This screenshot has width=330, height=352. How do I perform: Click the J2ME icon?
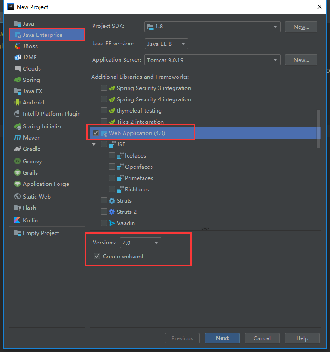tap(18, 58)
